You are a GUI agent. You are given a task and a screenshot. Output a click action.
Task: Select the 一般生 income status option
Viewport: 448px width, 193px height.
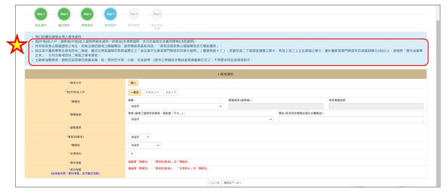(134, 93)
